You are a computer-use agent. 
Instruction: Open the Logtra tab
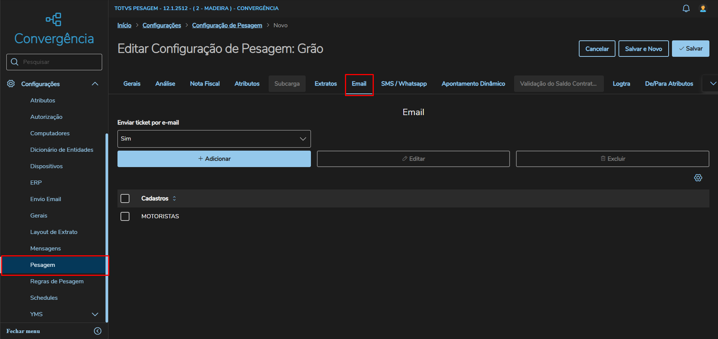tap(621, 84)
